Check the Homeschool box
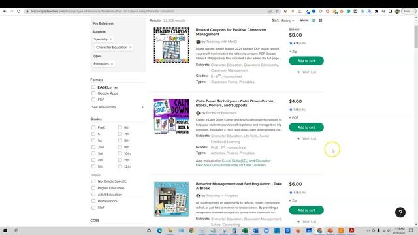Screen dimensions: 418x235 point(93,201)
